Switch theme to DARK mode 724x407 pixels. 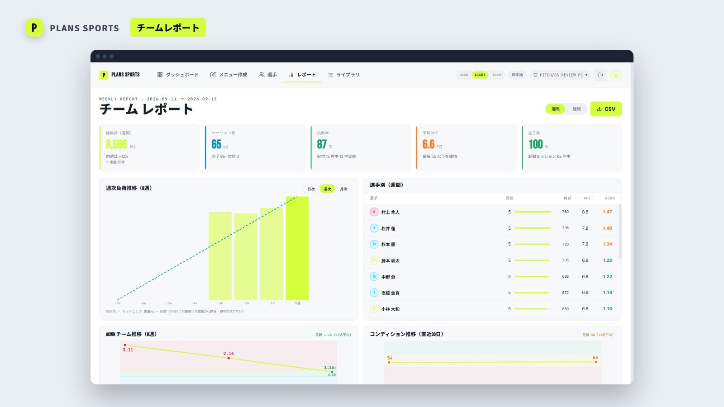[x=464, y=75]
